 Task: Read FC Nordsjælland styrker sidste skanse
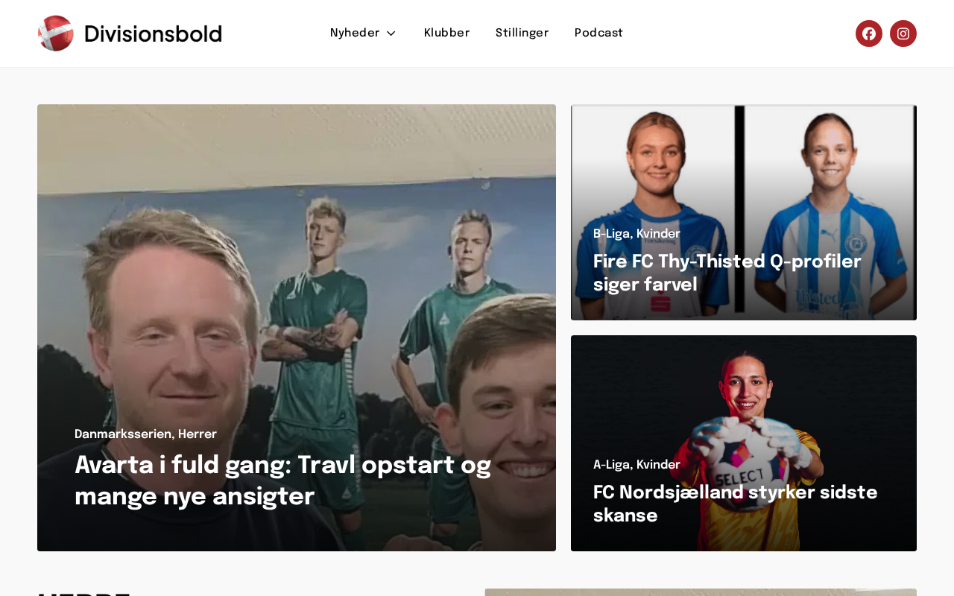736,504
